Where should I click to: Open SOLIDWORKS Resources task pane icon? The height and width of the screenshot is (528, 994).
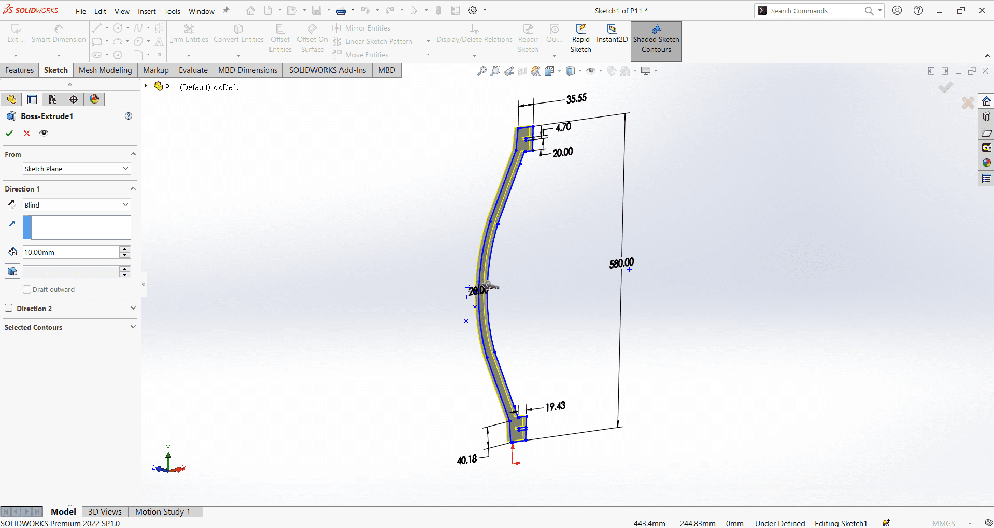986,101
